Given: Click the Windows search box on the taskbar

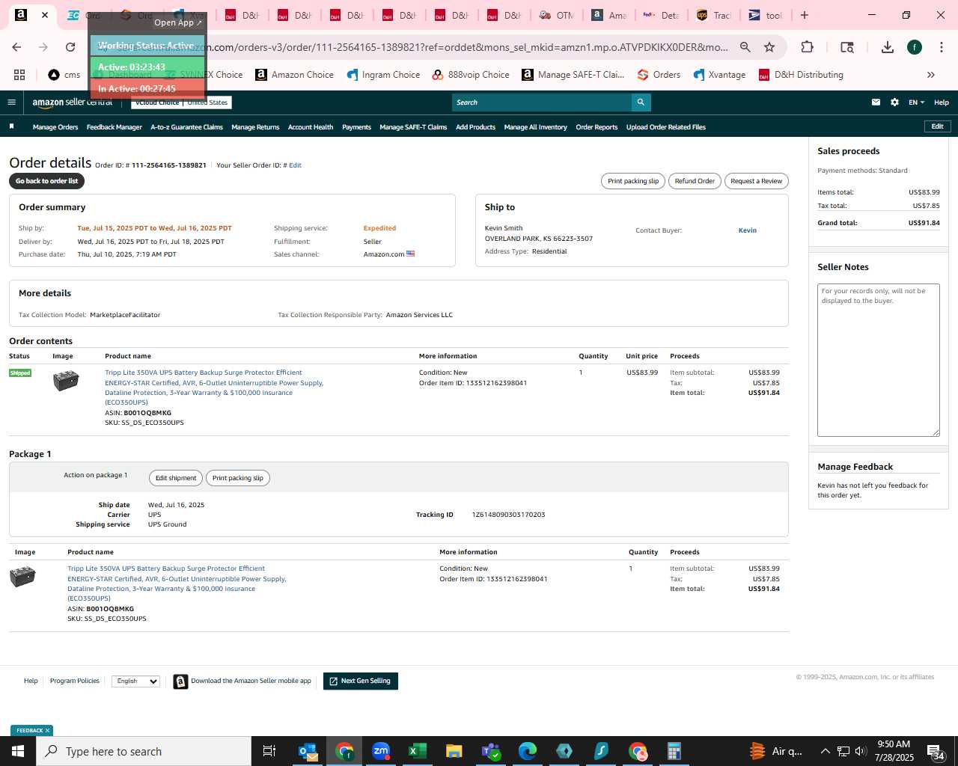Looking at the screenshot, I should point(144,751).
